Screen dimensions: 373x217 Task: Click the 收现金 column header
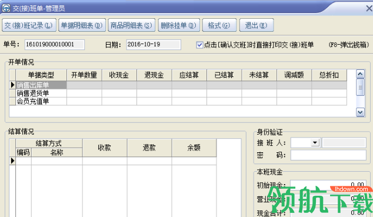click(119, 75)
